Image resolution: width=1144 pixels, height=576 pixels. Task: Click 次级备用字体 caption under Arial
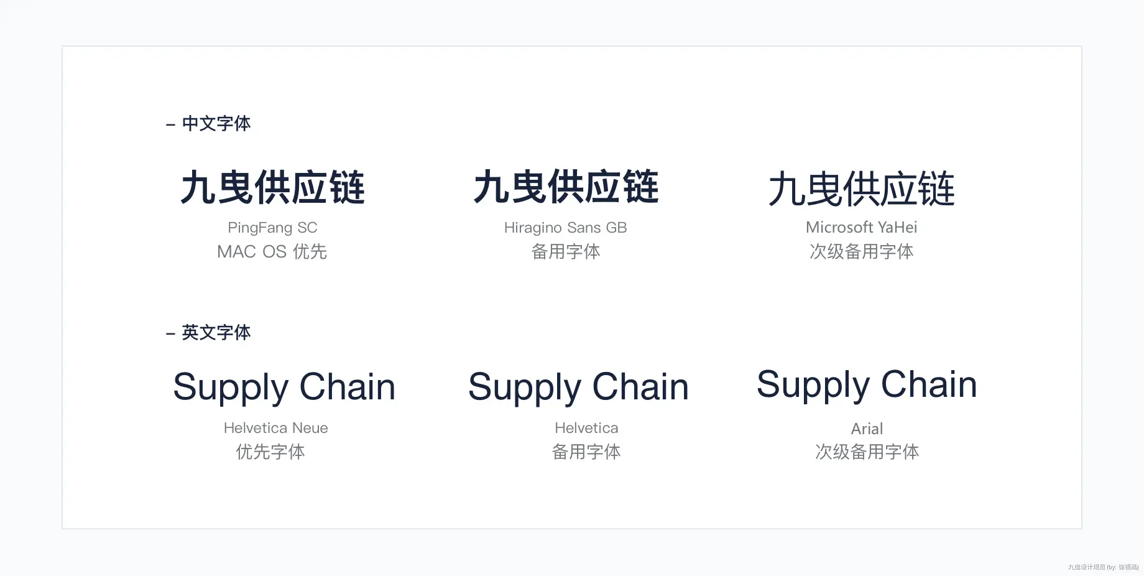(x=867, y=452)
